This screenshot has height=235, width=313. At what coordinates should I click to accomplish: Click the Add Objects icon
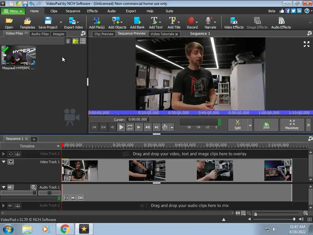click(x=117, y=23)
